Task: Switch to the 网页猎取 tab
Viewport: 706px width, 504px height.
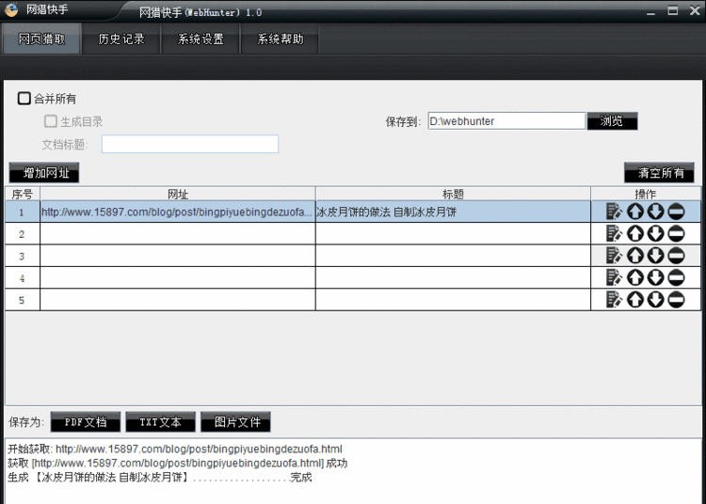Action: tap(41, 39)
